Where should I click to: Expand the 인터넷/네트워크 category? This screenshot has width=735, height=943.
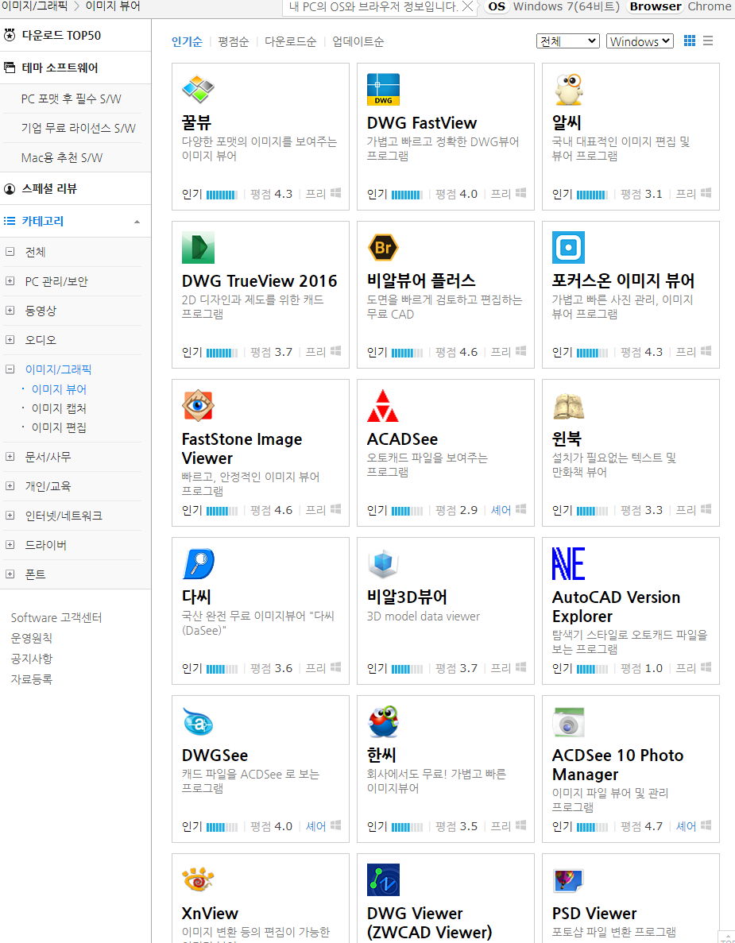(x=10, y=516)
